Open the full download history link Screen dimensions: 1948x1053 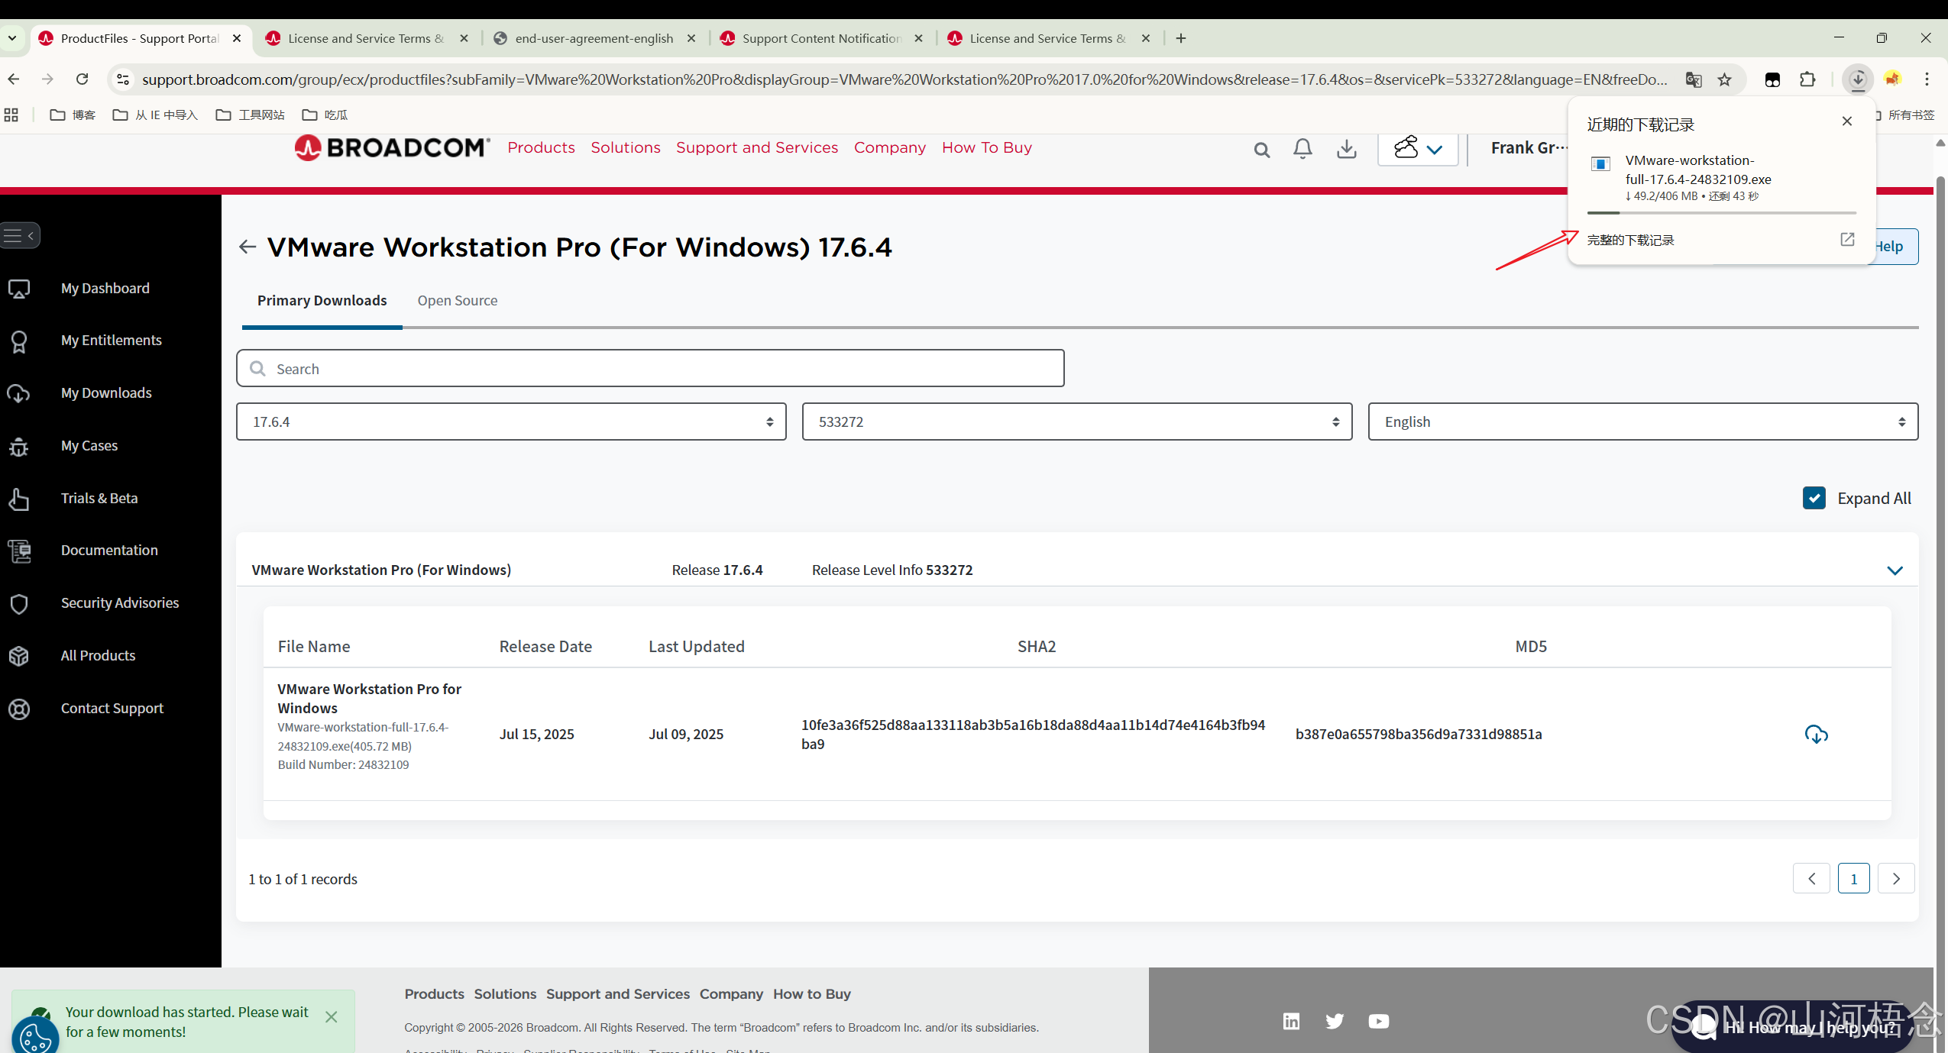click(1630, 240)
